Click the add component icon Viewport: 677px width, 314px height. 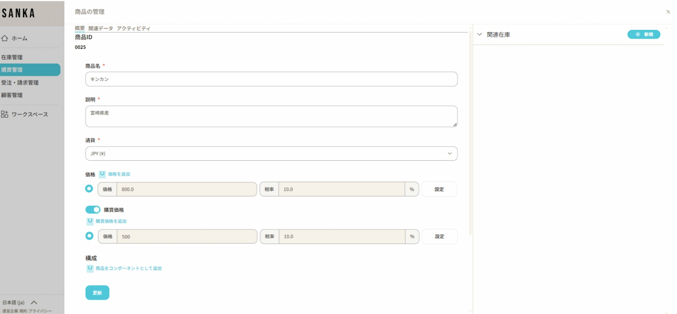pyautogui.click(x=90, y=268)
